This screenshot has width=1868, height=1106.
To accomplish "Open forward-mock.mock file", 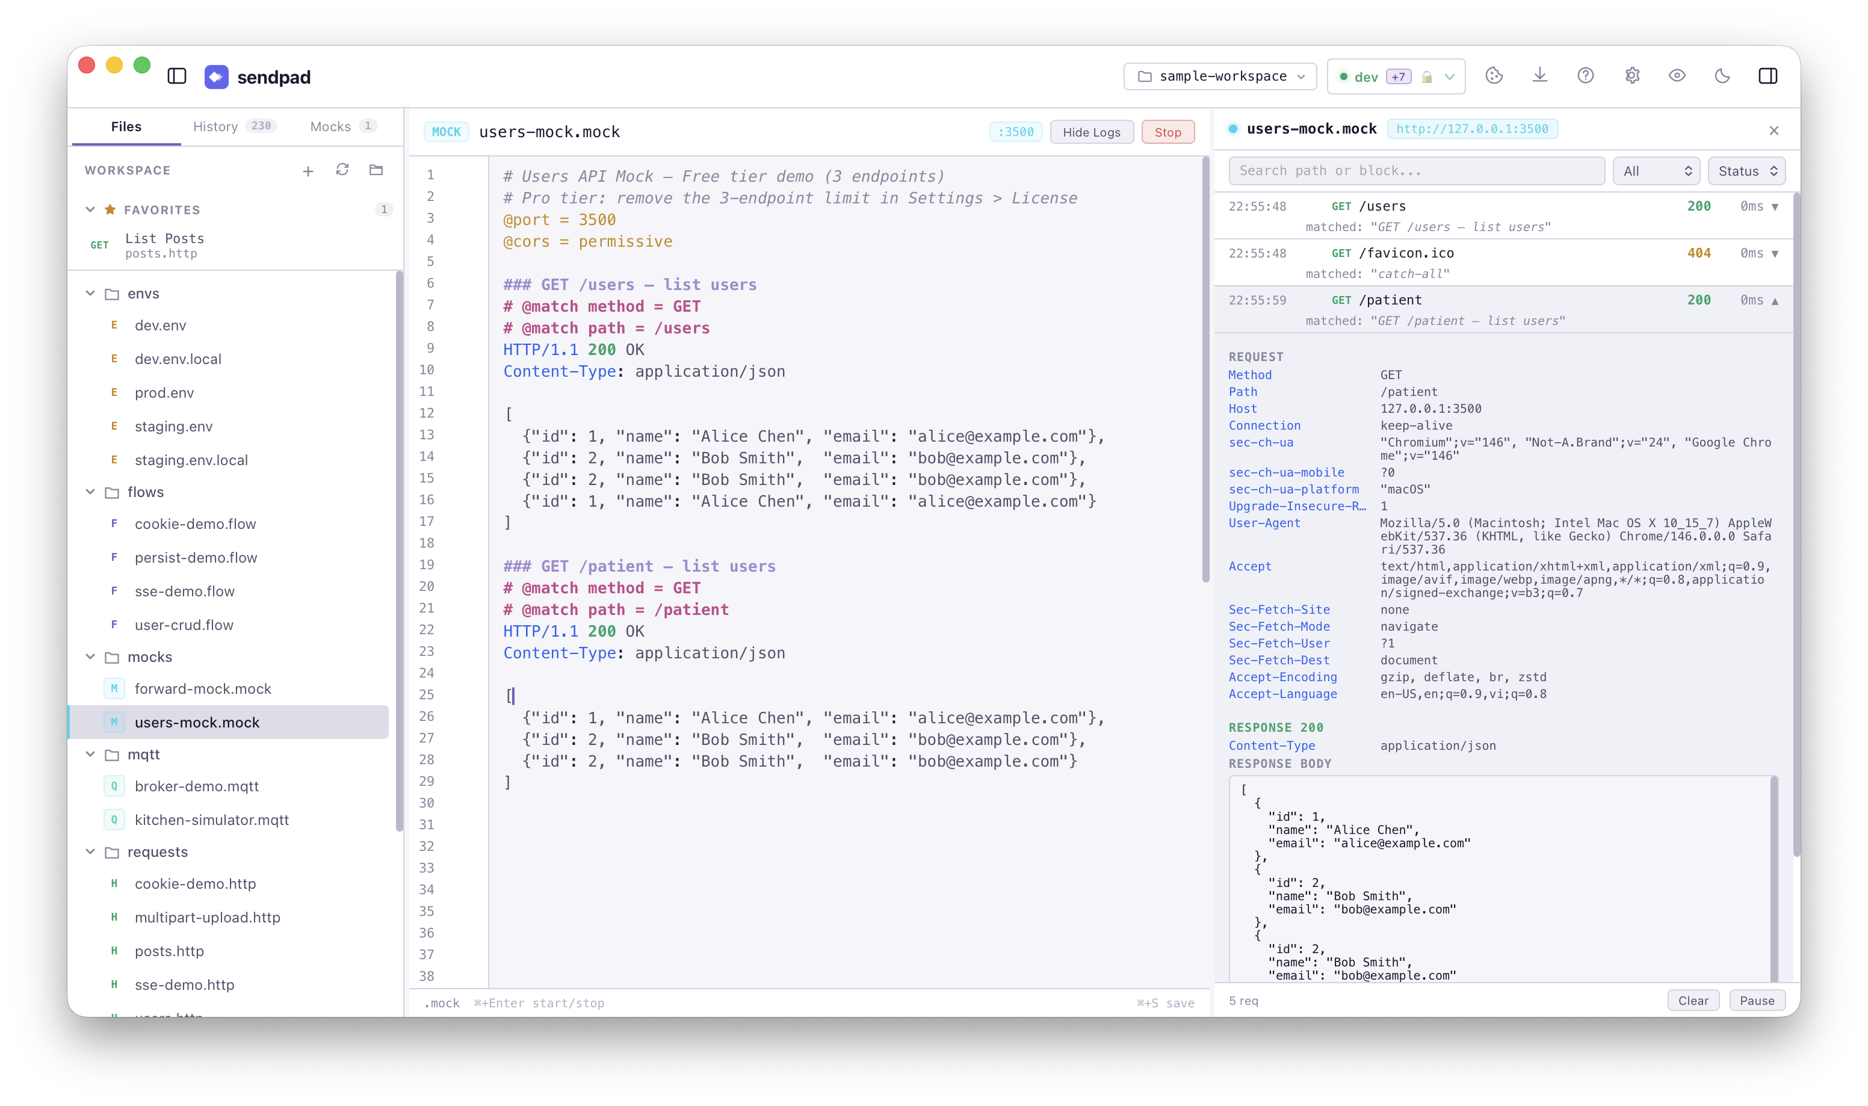I will coord(203,688).
